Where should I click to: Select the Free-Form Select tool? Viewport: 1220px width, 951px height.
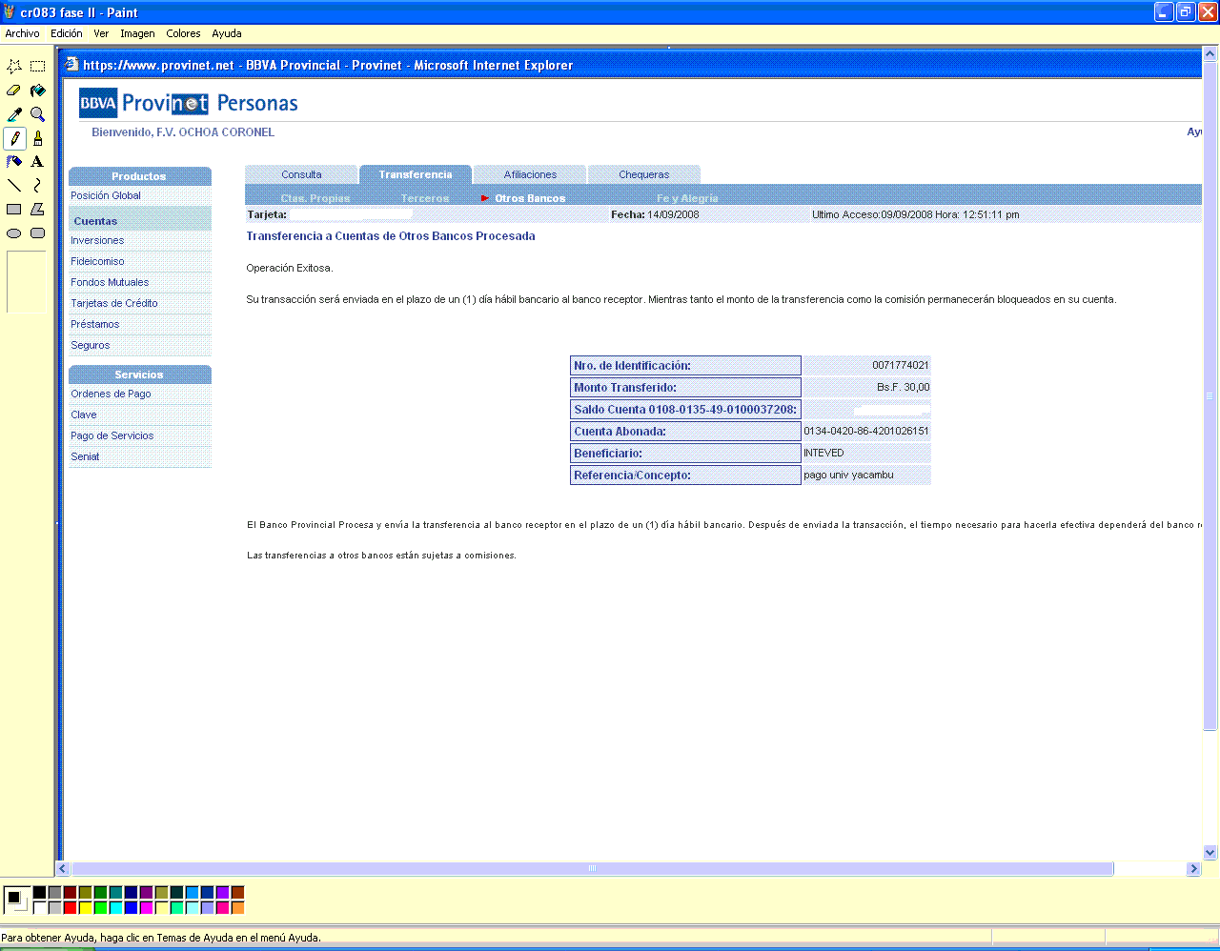click(14, 67)
